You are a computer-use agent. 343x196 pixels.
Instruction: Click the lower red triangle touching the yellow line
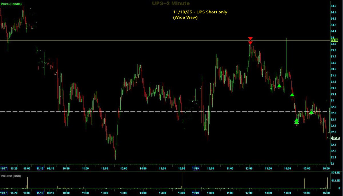(250, 43)
